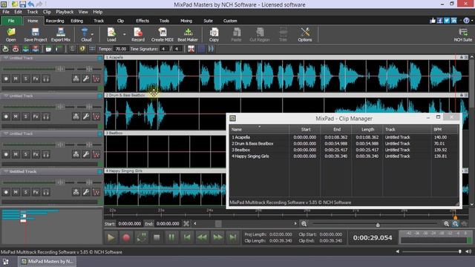Click wrench settings icon on Acapella track
This screenshot has height=267, width=475.
point(86,79)
